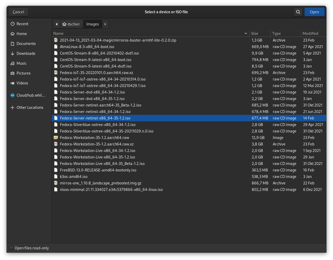Open the Documents sidebar entry

click(x=29, y=44)
